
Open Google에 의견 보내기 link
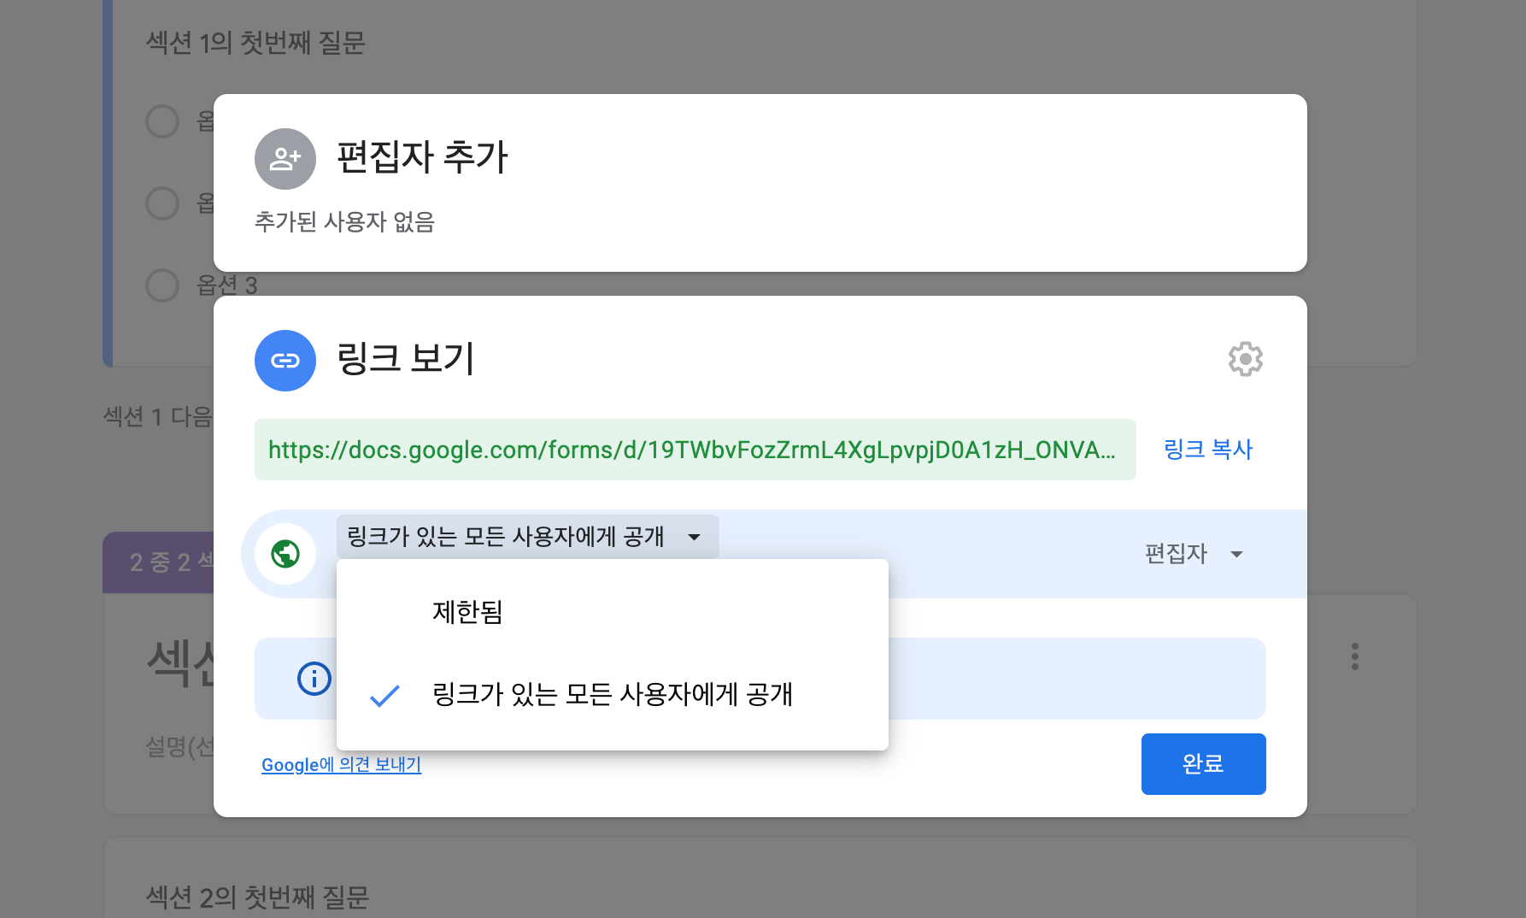[x=342, y=765]
